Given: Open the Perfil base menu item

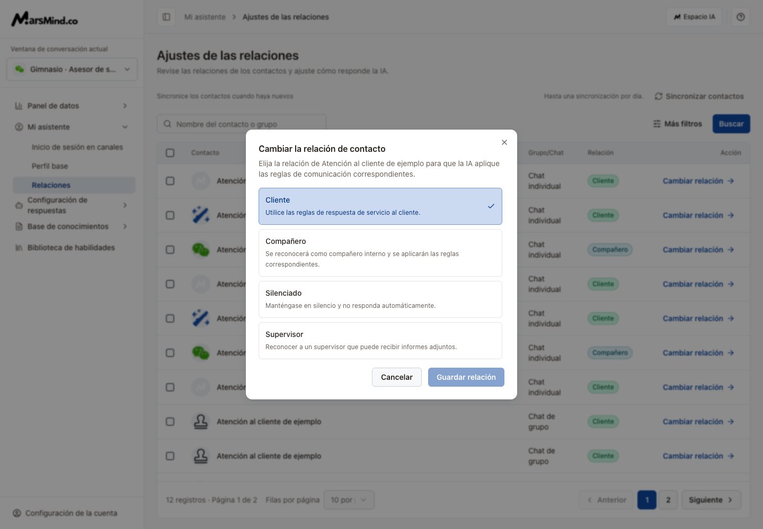Looking at the screenshot, I should (50, 166).
